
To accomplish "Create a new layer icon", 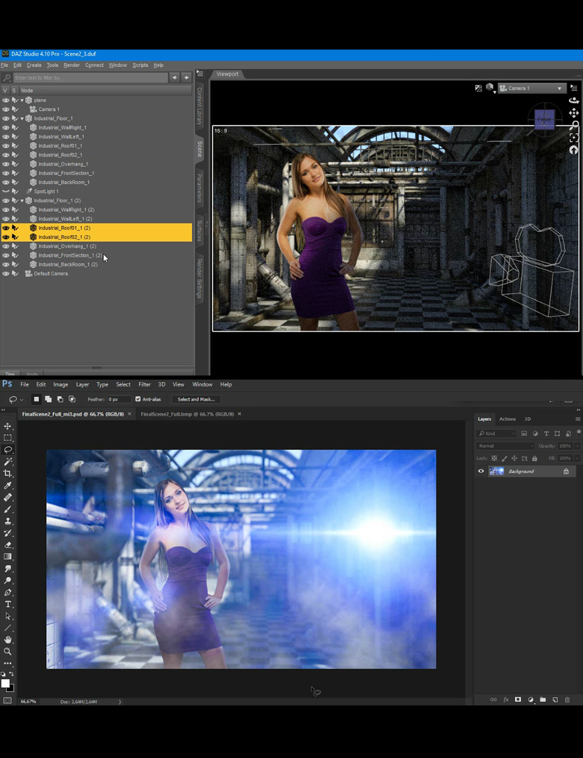I will [x=555, y=700].
